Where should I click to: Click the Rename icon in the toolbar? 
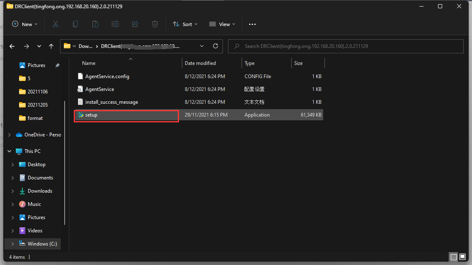115,24
